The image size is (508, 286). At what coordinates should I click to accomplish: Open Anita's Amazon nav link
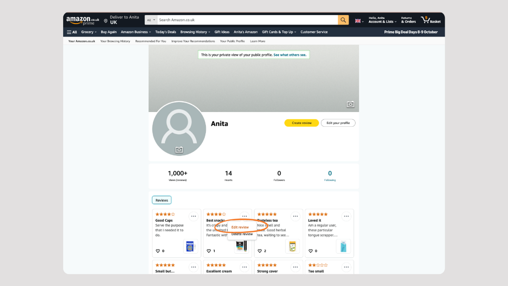tap(246, 32)
